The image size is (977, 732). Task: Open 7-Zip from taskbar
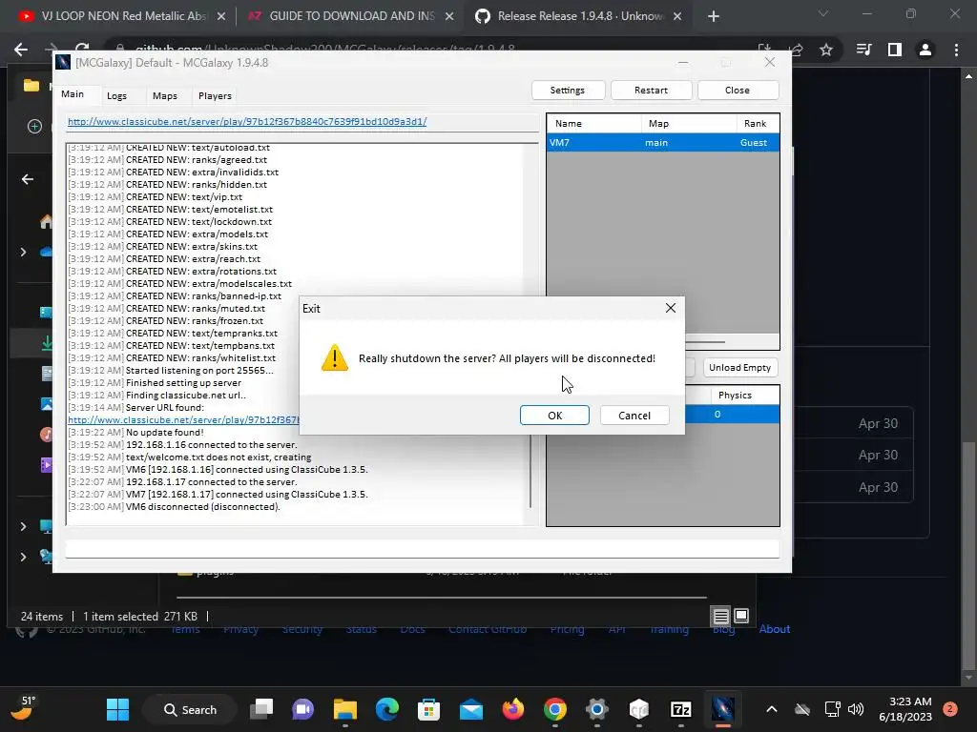coord(681,709)
